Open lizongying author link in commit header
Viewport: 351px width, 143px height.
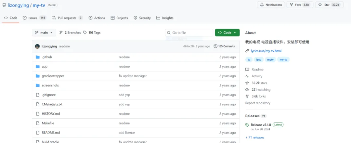pos(49,46)
